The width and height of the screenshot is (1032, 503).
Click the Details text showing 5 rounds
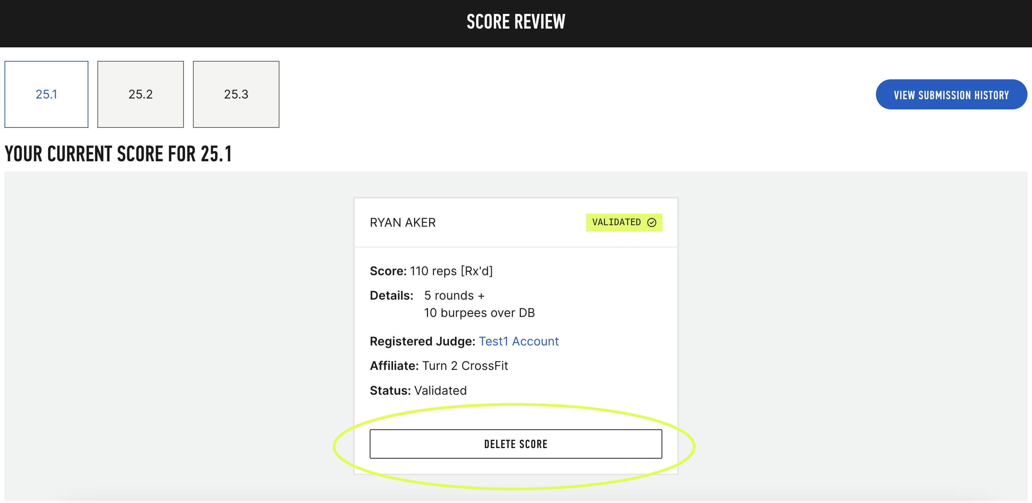click(x=454, y=295)
